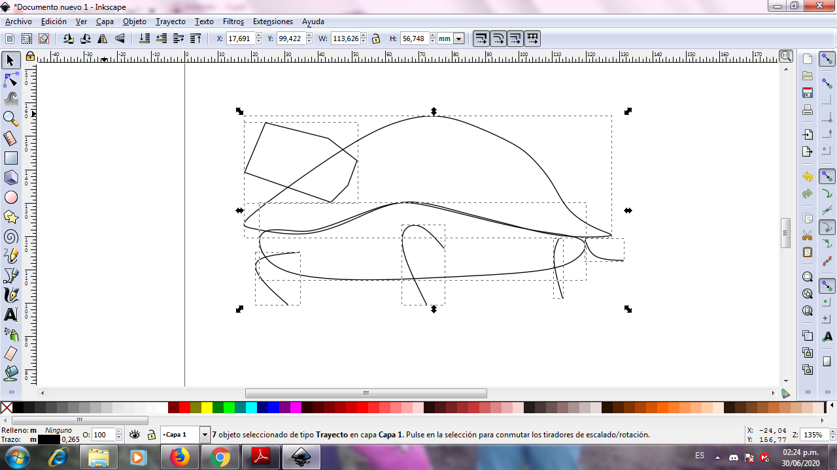Toggle current layer lock padlock
837x470 pixels.
151,435
